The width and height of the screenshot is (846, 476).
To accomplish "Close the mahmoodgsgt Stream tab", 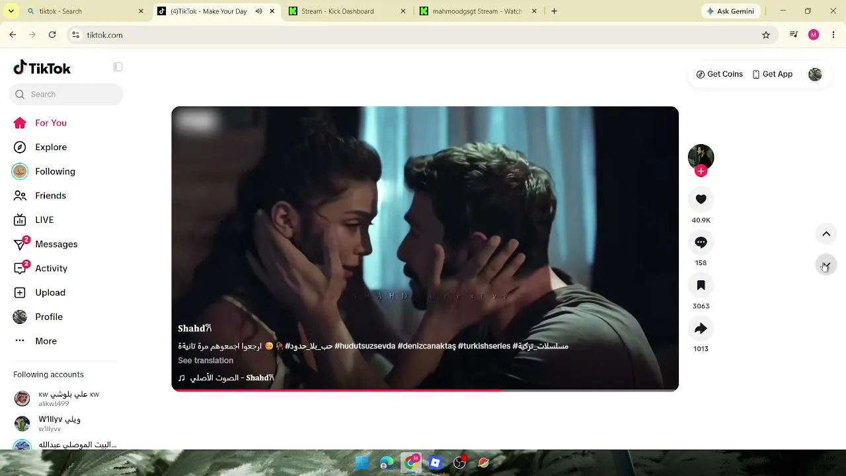I will pyautogui.click(x=534, y=11).
